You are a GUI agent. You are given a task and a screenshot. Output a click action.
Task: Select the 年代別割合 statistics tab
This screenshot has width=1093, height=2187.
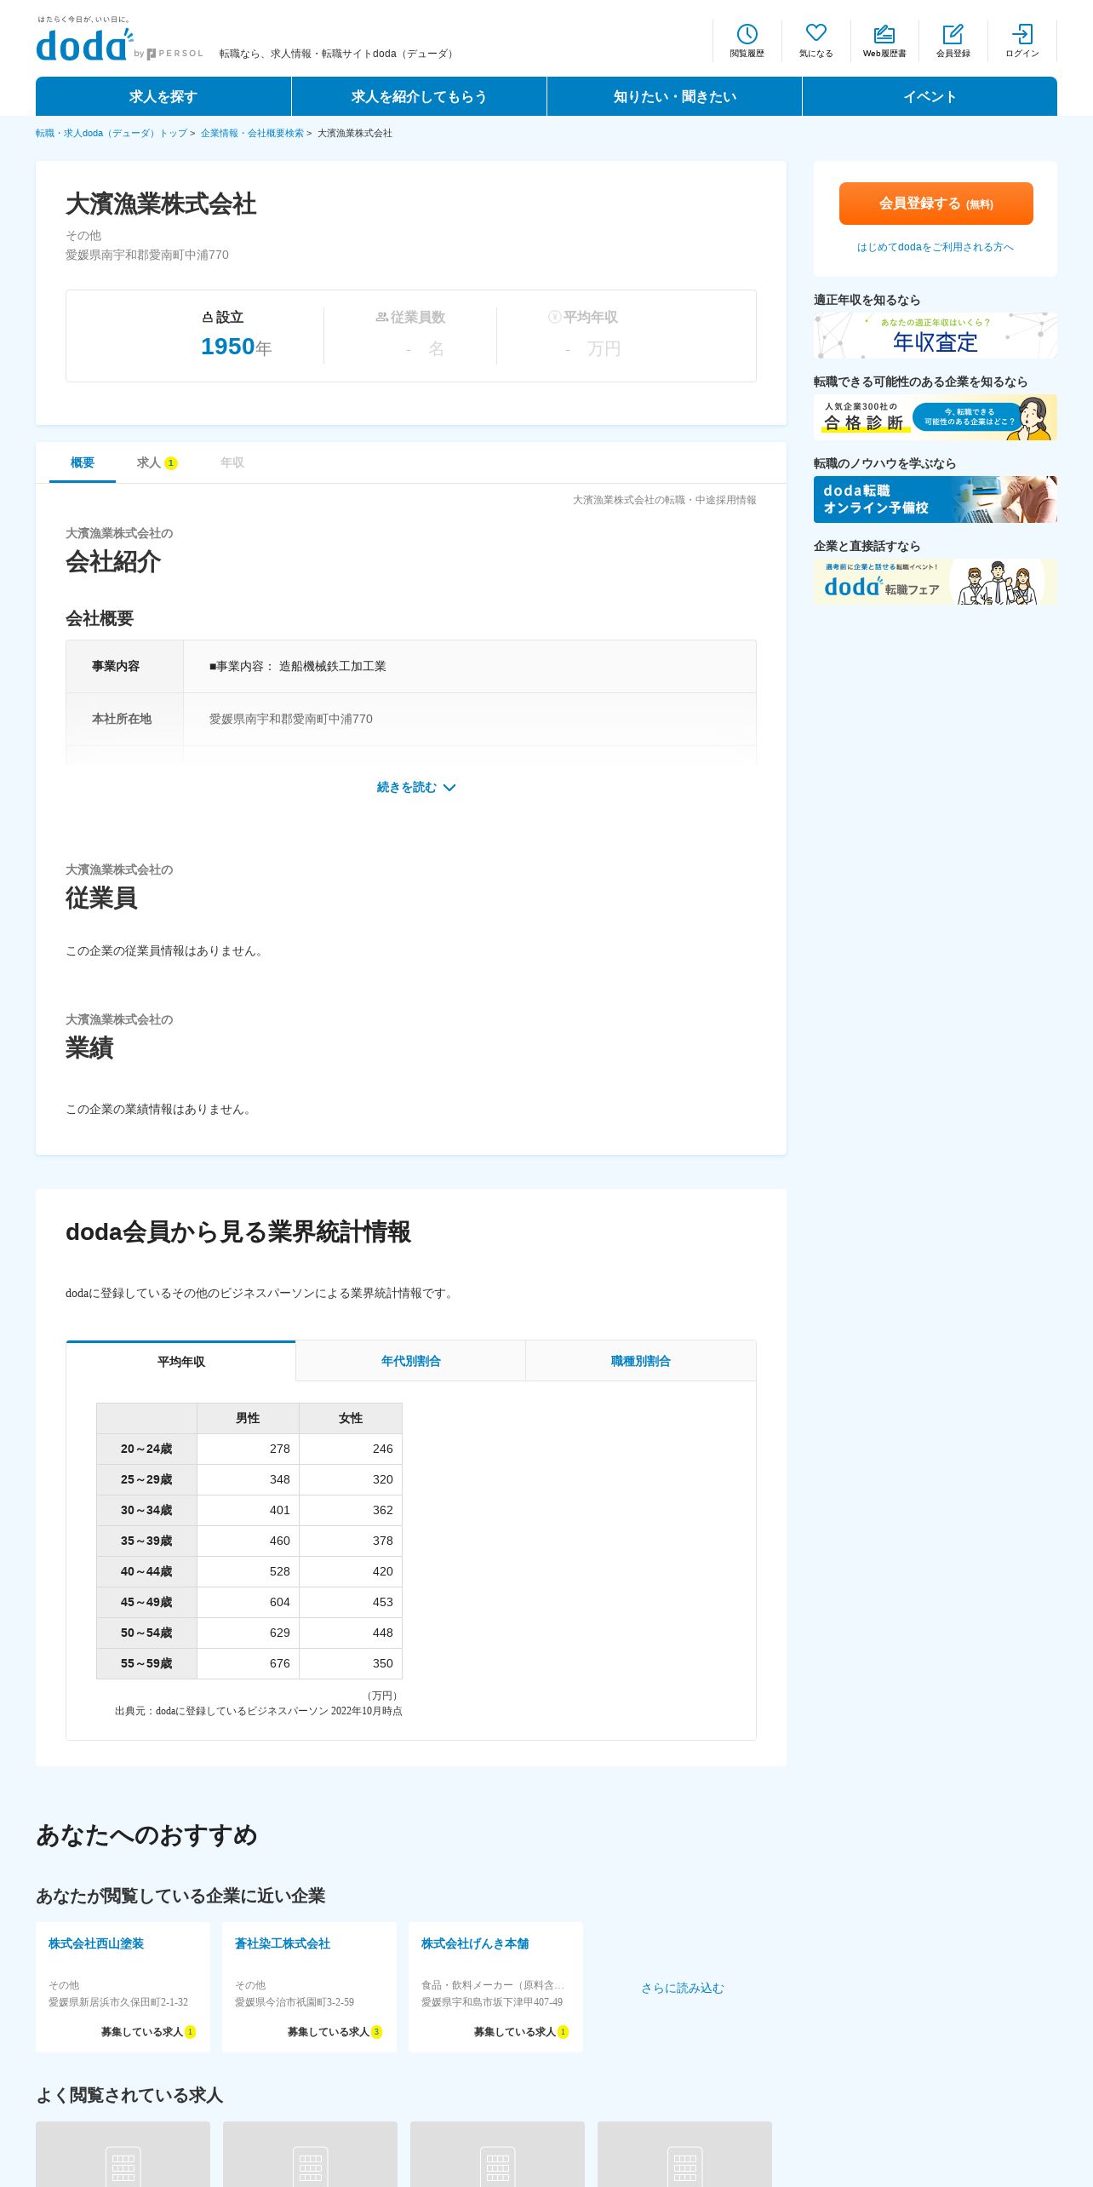point(411,1361)
